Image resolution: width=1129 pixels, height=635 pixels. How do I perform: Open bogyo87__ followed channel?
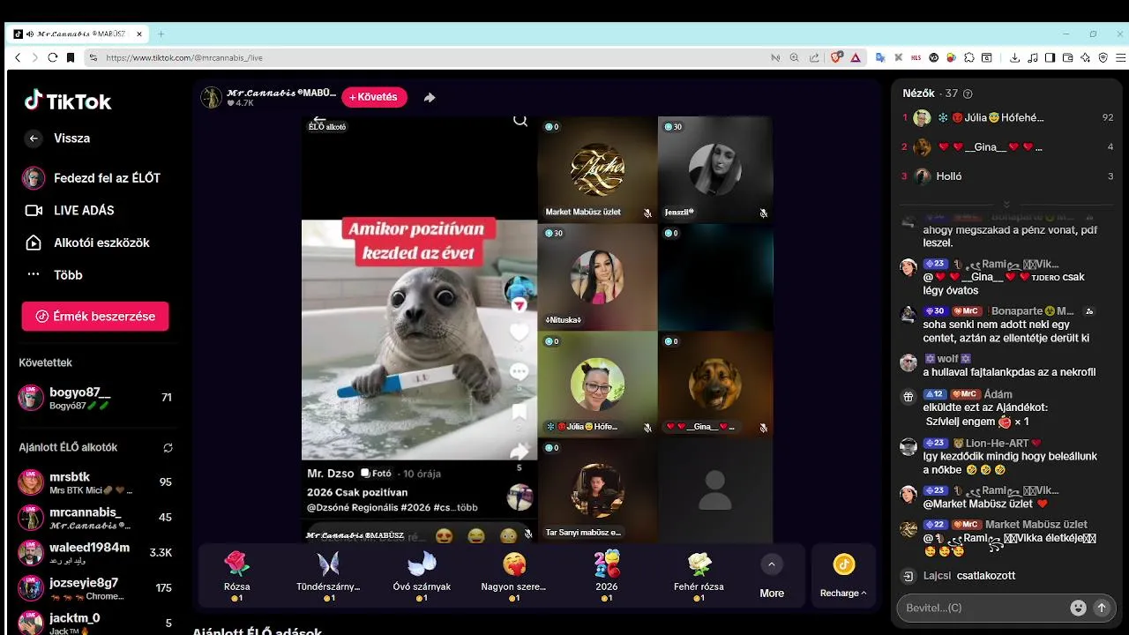pos(94,398)
